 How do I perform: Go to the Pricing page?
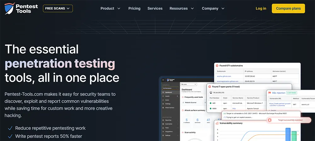pyautogui.click(x=135, y=8)
